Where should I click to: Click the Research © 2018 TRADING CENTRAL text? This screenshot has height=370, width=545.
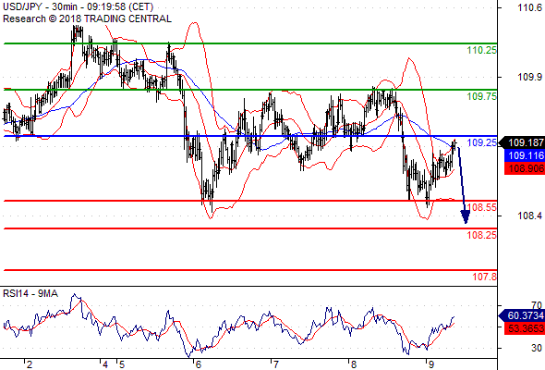point(87,18)
